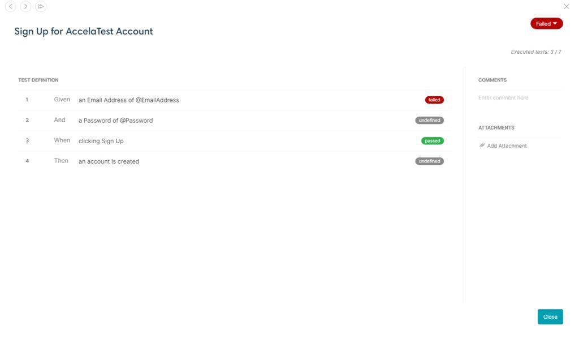Open the Failed status dropdown

pyautogui.click(x=547, y=24)
